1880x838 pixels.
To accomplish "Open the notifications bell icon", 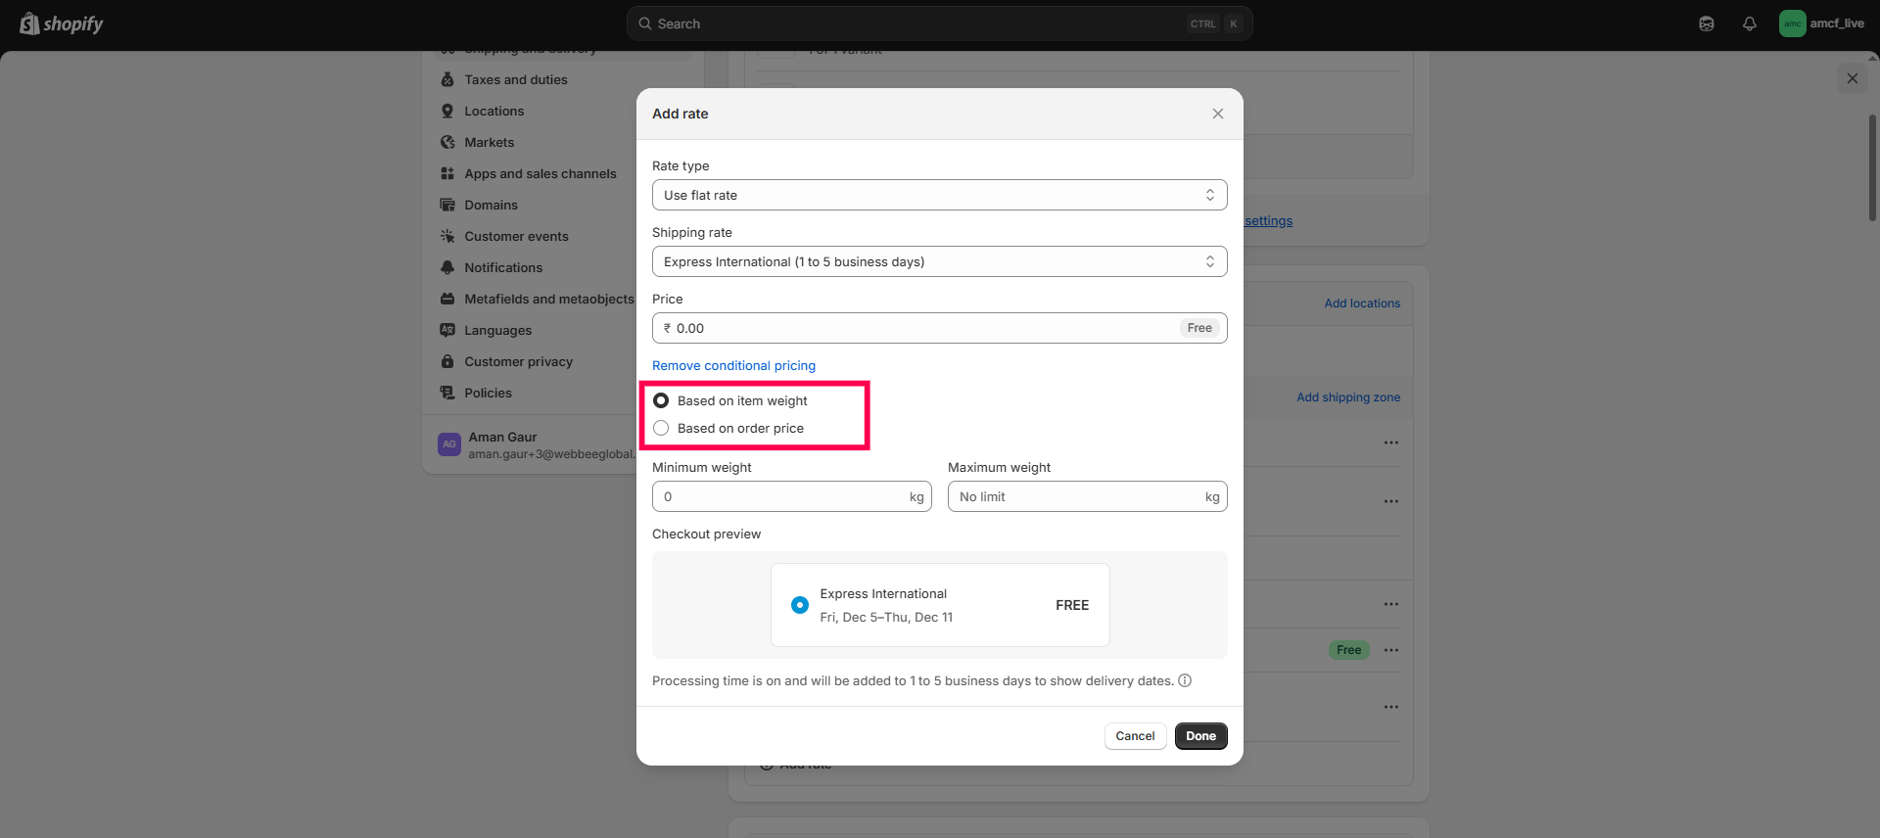I will tap(1749, 23).
